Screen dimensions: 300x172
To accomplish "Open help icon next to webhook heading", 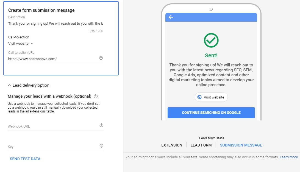I will point(96,96).
